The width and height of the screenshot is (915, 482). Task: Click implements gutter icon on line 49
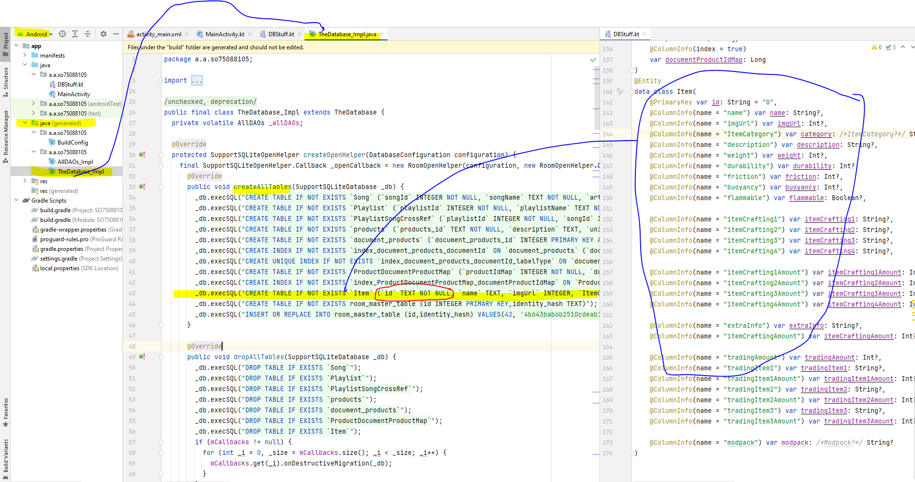(142, 357)
